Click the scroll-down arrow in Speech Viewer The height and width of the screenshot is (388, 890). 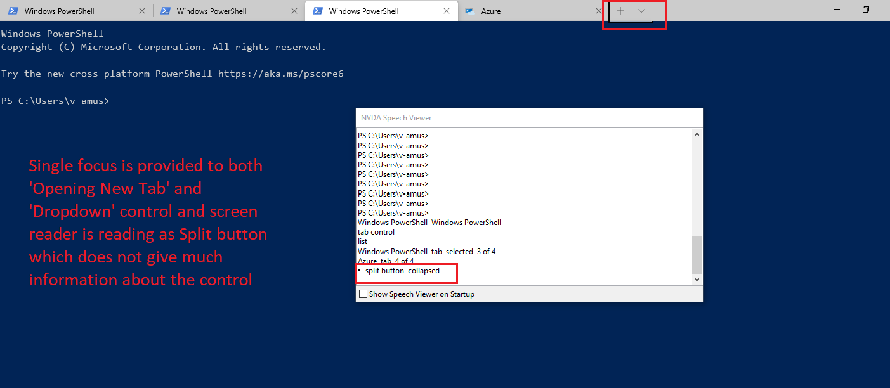pos(696,279)
